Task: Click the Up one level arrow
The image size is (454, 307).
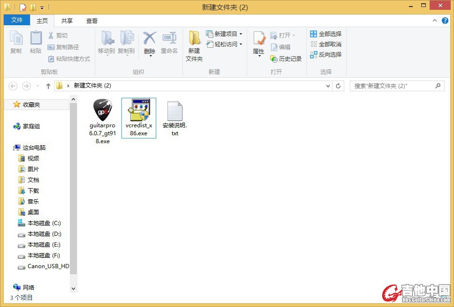Action: [x=48, y=86]
